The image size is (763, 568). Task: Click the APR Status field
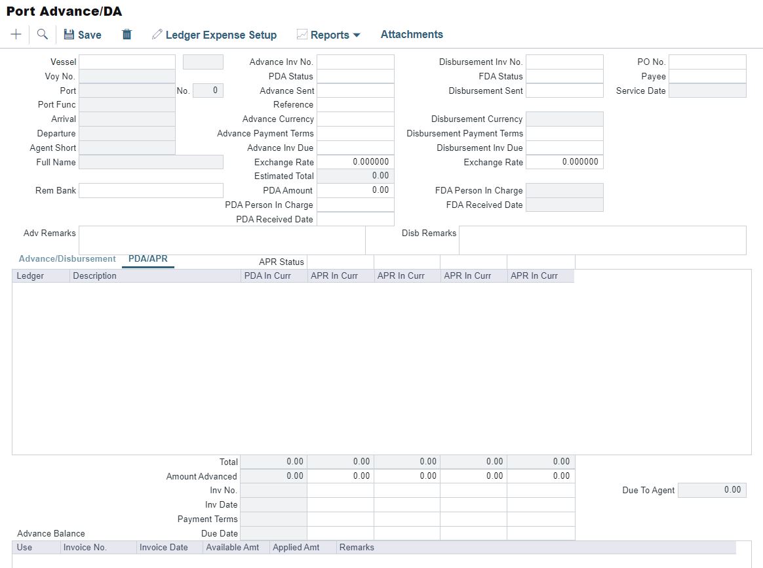(x=339, y=262)
